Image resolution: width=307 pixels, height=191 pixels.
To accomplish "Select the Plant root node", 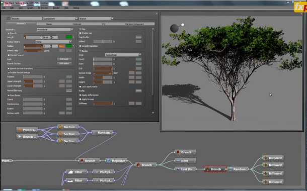I will (7, 161).
